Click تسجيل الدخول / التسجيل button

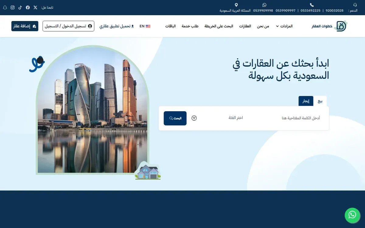pyautogui.click(x=68, y=26)
